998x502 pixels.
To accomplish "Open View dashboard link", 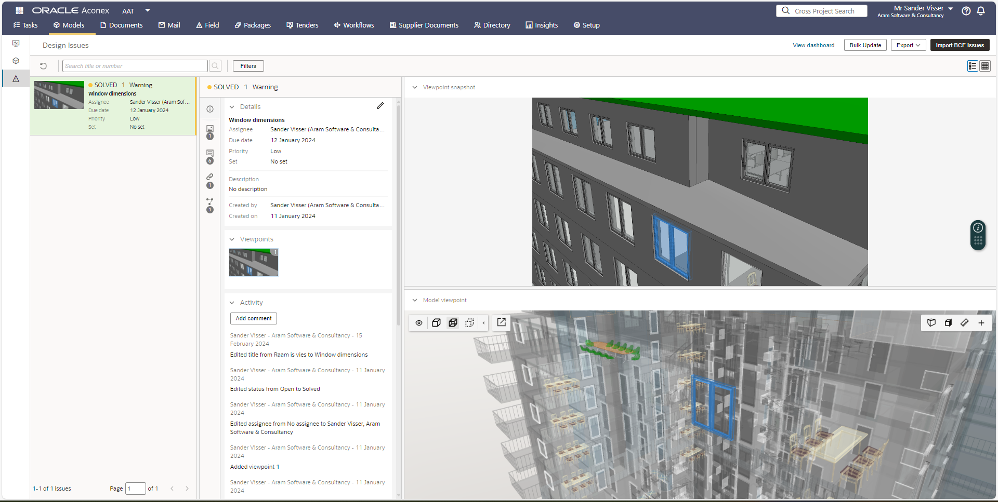I will (813, 45).
